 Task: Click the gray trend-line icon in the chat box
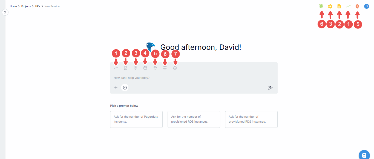click(116, 68)
